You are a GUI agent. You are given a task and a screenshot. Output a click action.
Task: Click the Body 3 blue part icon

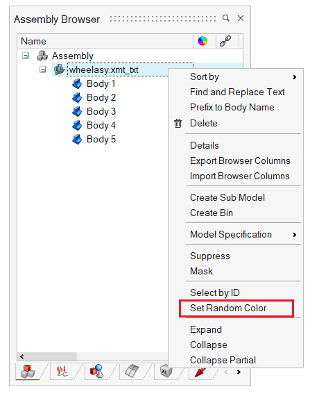77,111
